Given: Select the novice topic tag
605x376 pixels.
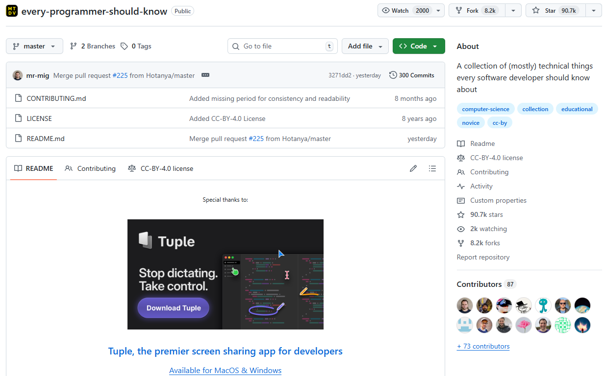Looking at the screenshot, I should (471, 123).
